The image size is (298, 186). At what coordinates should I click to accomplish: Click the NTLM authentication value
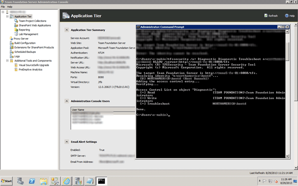pos(101,53)
